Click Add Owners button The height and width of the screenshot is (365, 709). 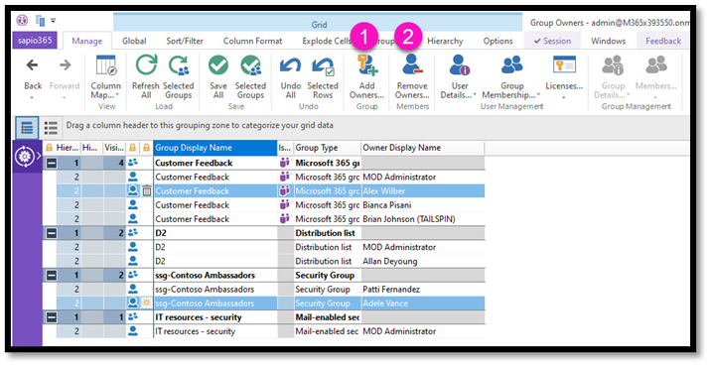click(366, 76)
